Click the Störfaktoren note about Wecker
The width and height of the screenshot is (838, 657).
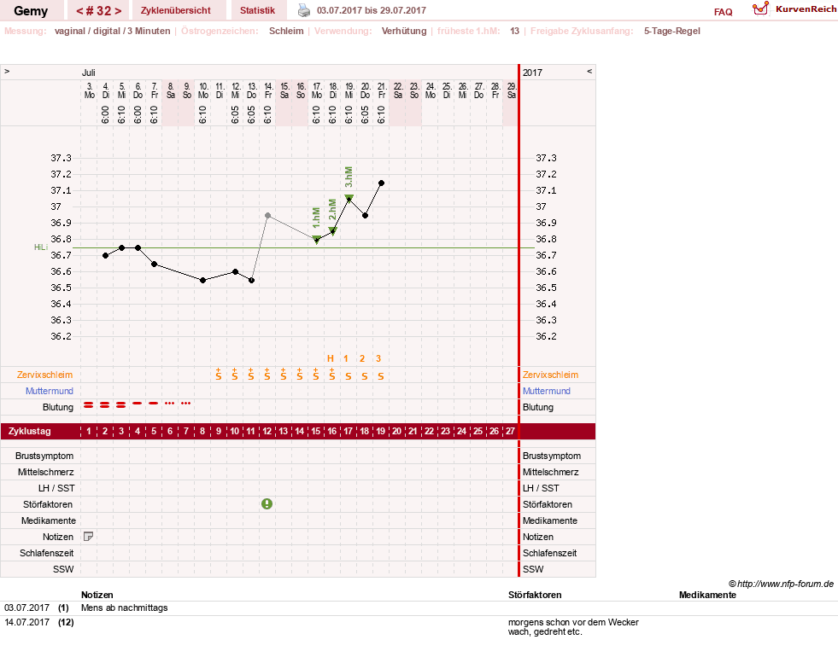tap(573, 626)
